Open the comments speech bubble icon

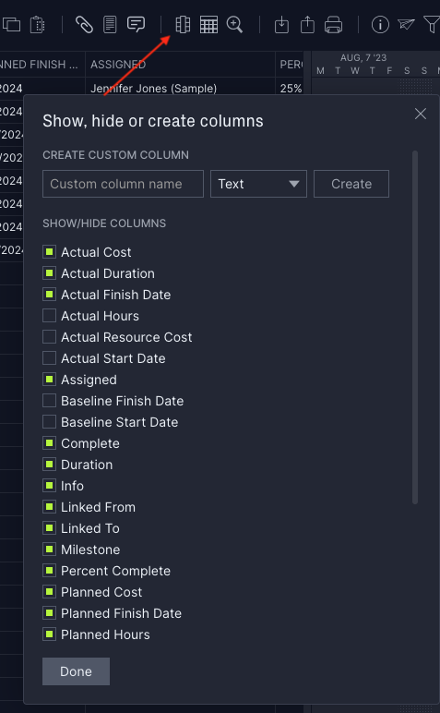[x=136, y=25]
